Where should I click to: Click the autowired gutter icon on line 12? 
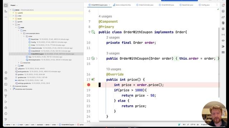tap(93, 58)
